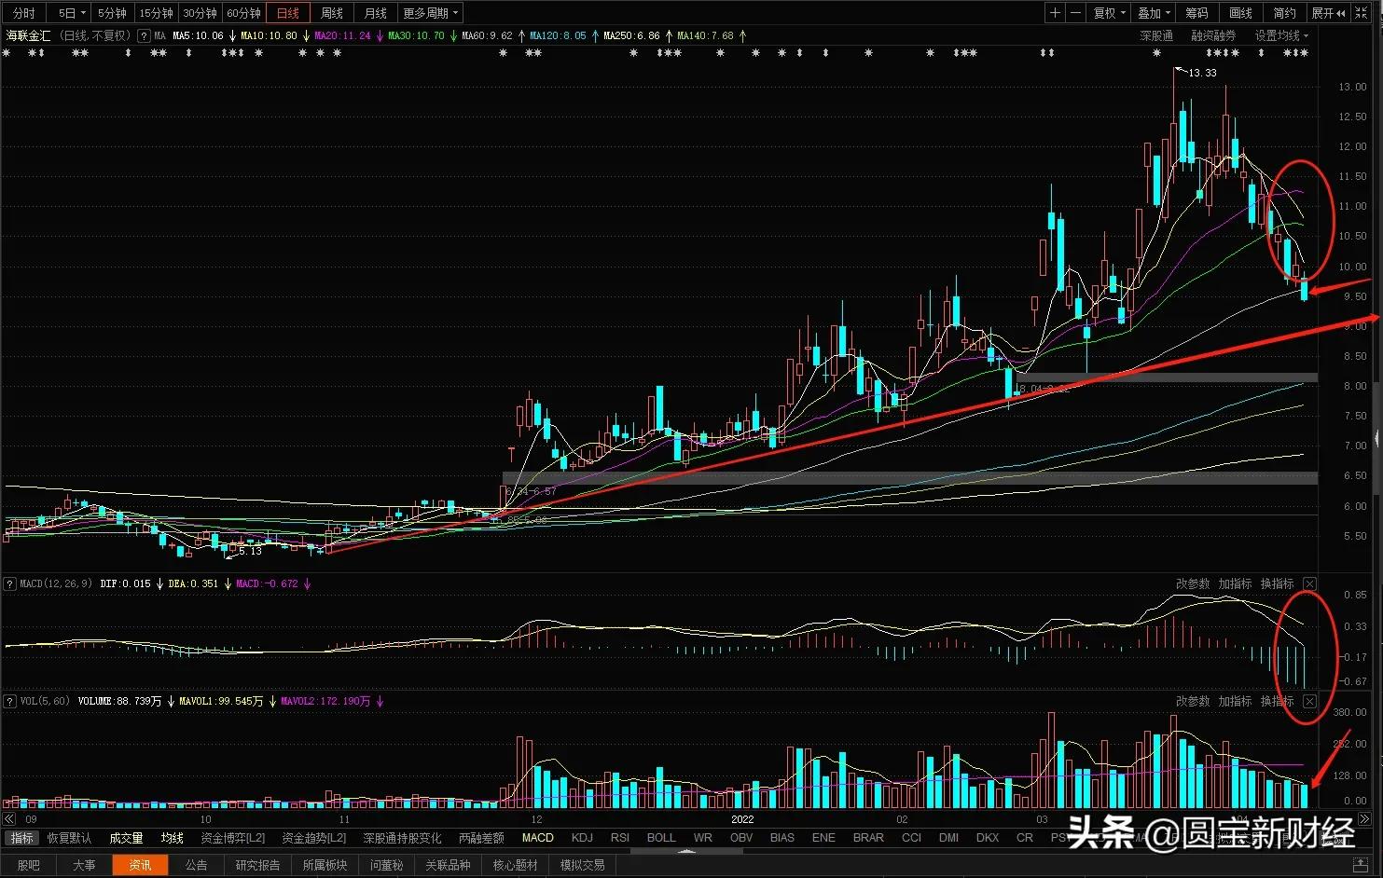Viewport: 1383px width, 878px height.
Task: Close the MACD indicator panel
Action: tap(1310, 584)
